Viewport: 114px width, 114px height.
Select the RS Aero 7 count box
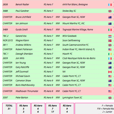click(x=53, y=108)
